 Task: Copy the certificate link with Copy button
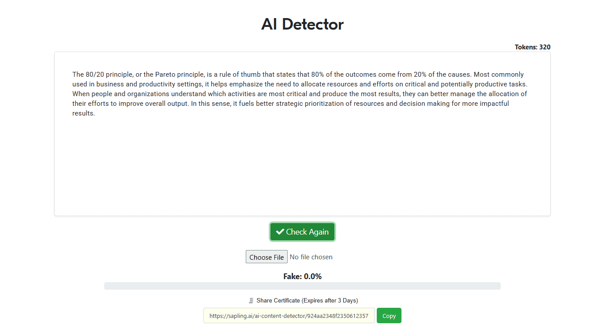(x=389, y=316)
